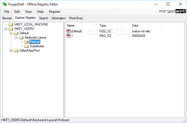Open the Information tab
Image resolution: width=187 pixels, height=123 pixels.
[58, 18]
